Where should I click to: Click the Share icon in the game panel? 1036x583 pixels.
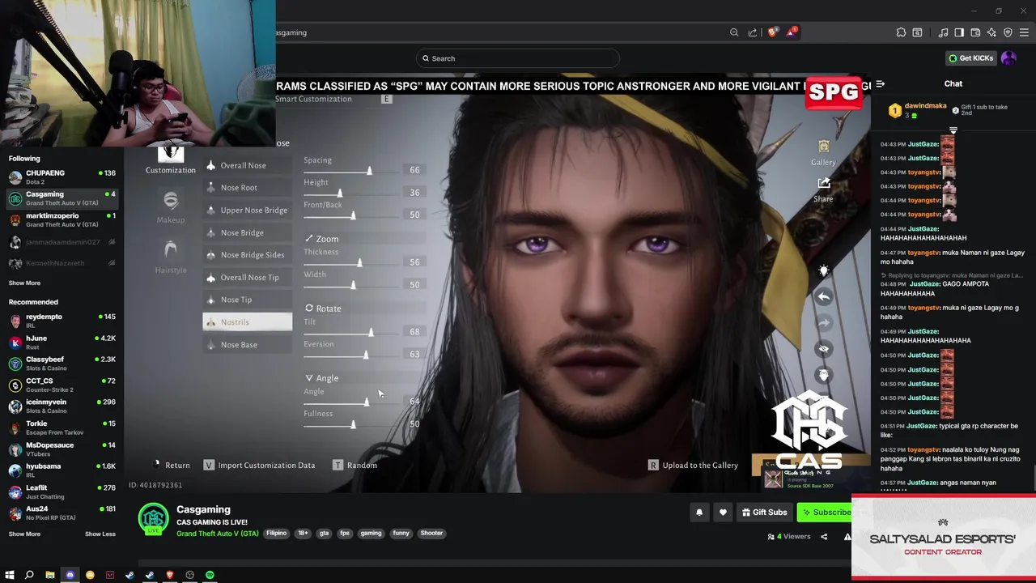tap(823, 184)
